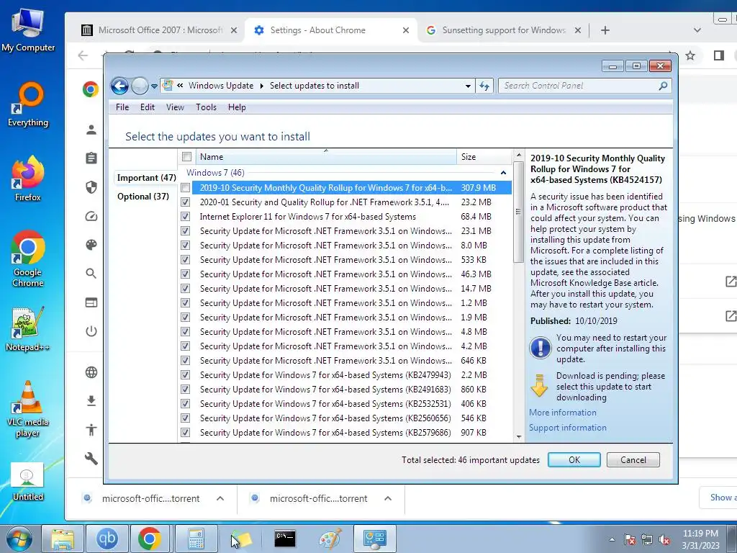Switch to Microsoft Office 2007 Chrome tab
737x553 pixels.
(160, 30)
